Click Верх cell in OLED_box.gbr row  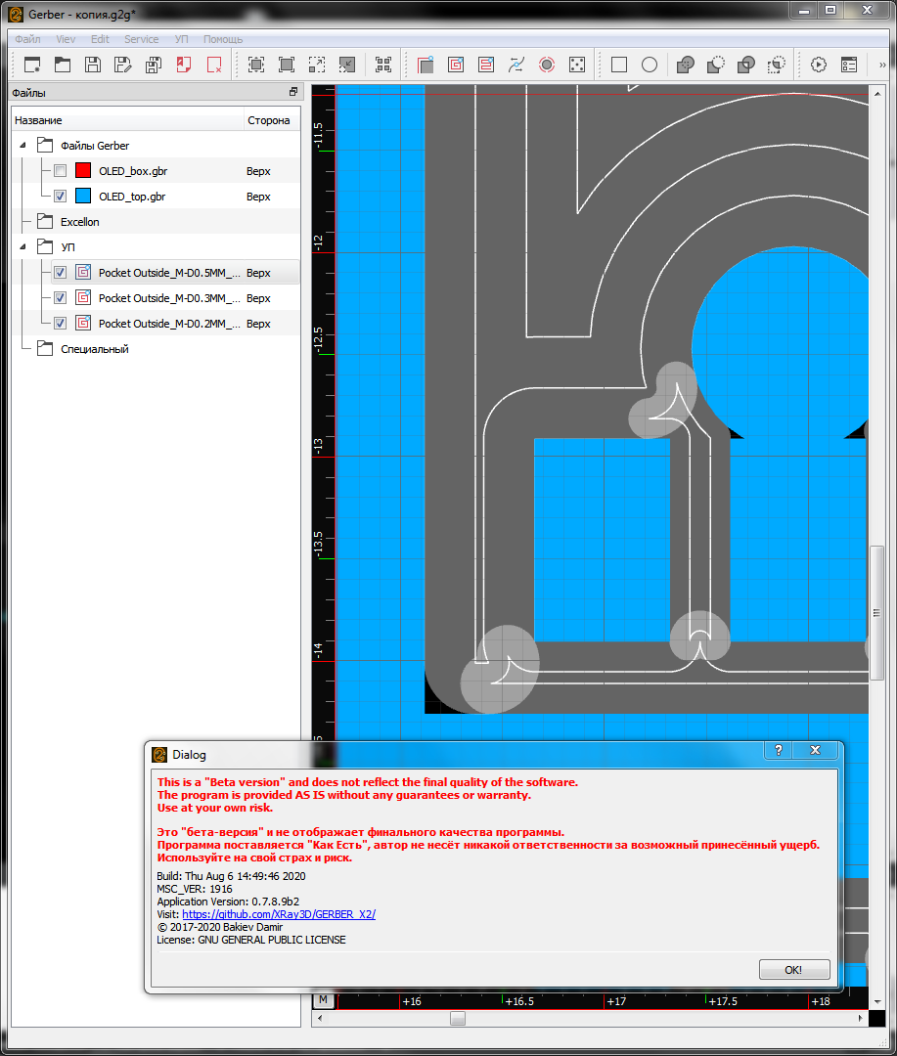coord(258,171)
